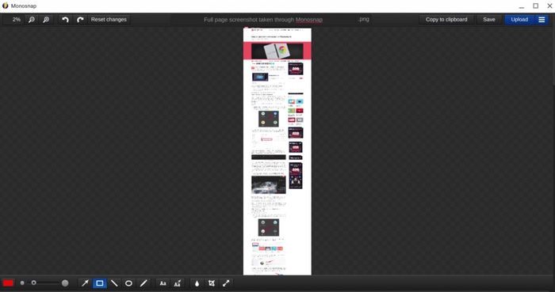Open the hamburger menu next to Upload

[x=542, y=20]
